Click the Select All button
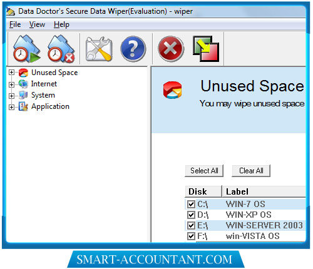Viewport: 313px width, 269px height. click(x=204, y=171)
